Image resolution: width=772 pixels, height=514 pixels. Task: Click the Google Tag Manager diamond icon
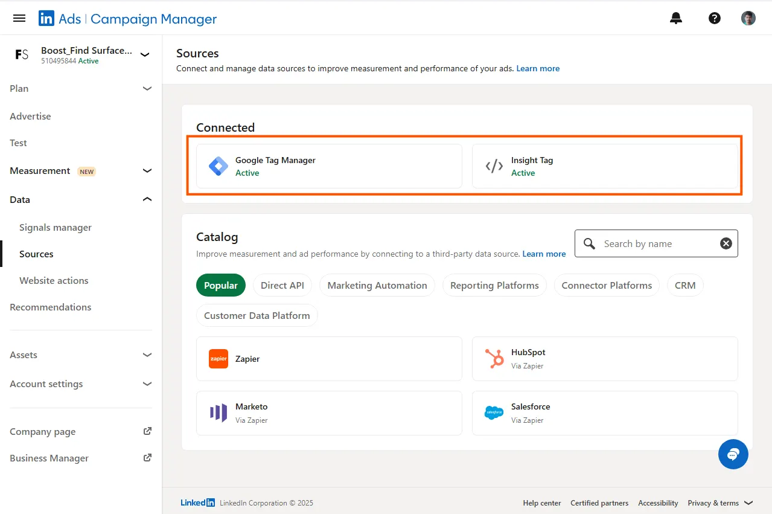point(219,166)
